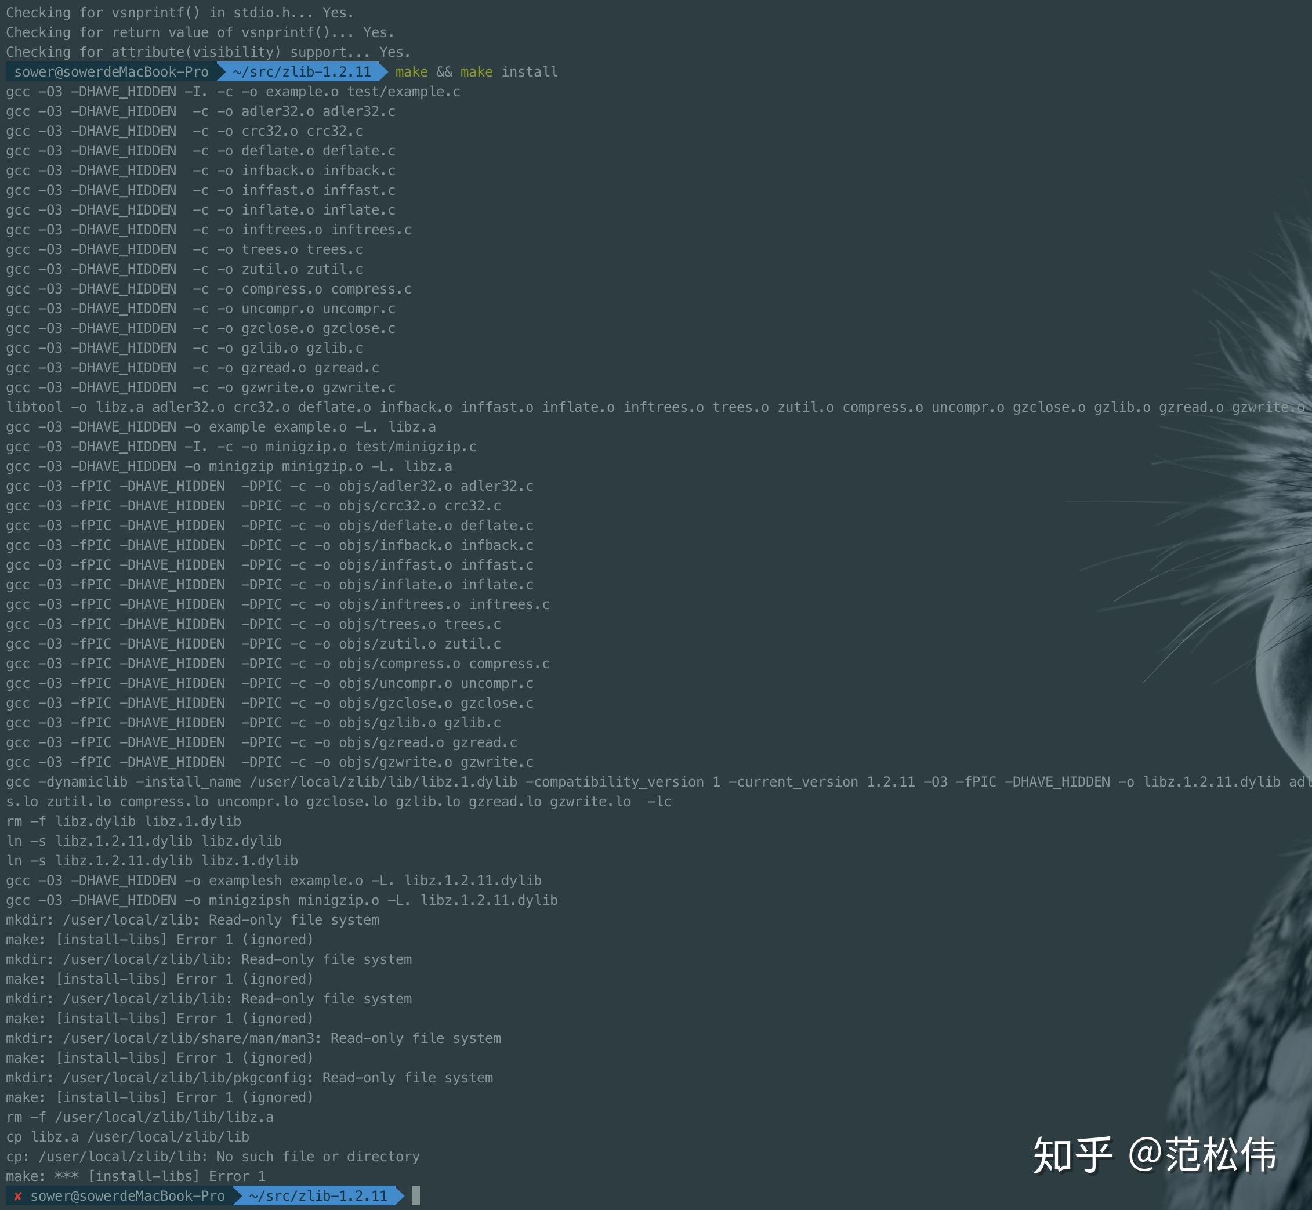Click the 'mkdir: /user/local/zlib: Read-only file system' line

(x=193, y=920)
